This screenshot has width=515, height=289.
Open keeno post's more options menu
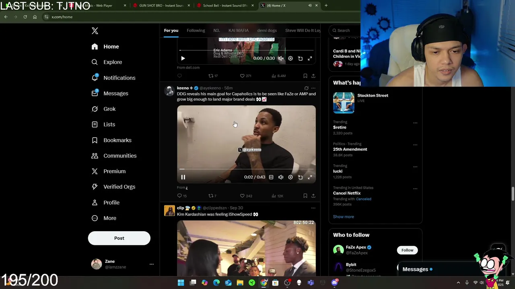tap(313, 88)
